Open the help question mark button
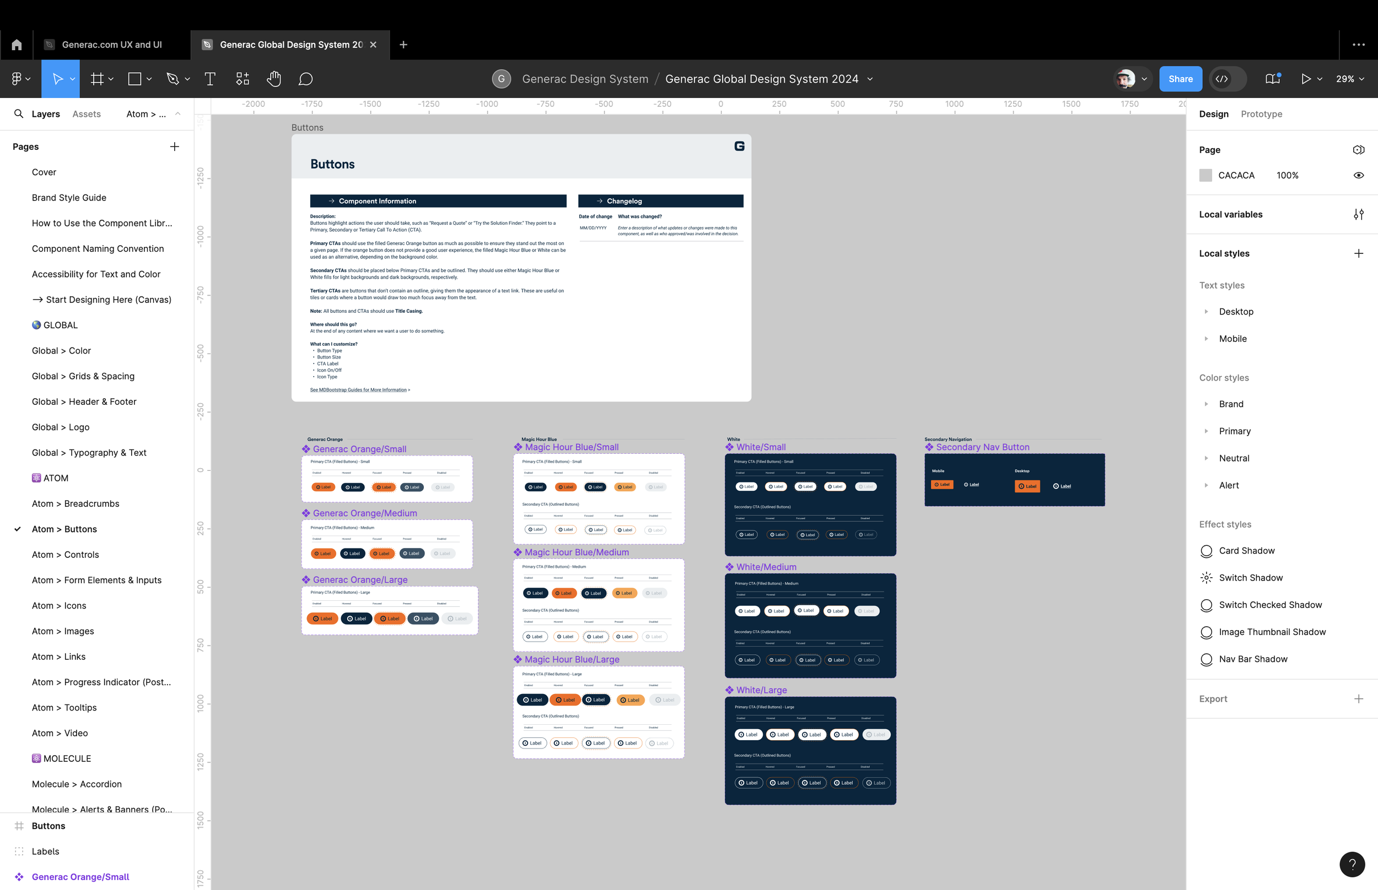Viewport: 1378px width, 890px height. 1352,865
